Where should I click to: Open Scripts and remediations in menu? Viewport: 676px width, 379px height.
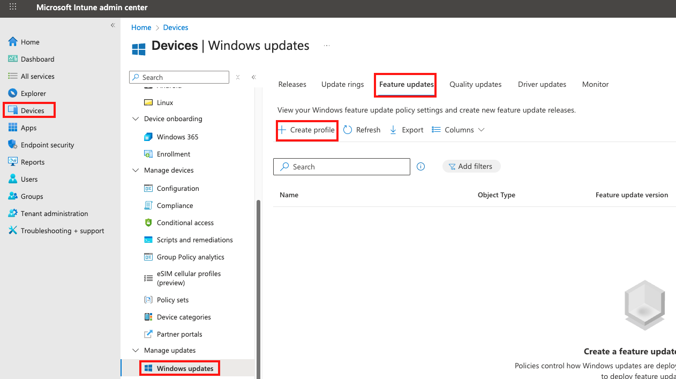[194, 240]
